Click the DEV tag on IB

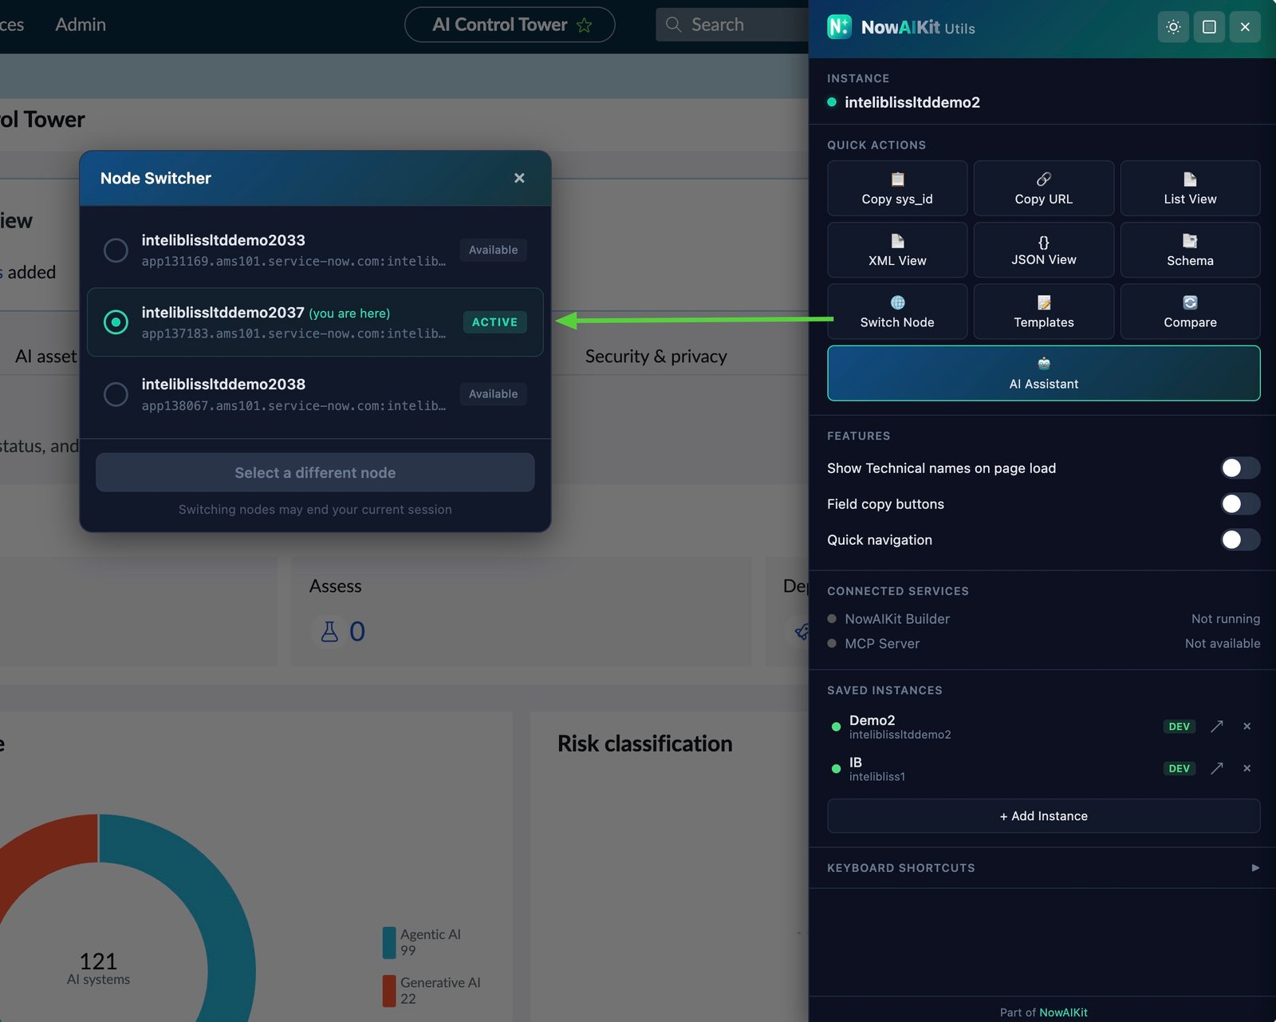tap(1179, 768)
